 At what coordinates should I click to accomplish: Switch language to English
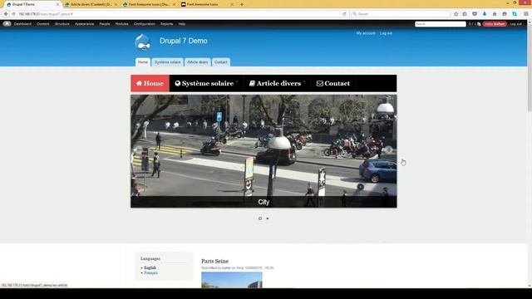tap(150, 267)
